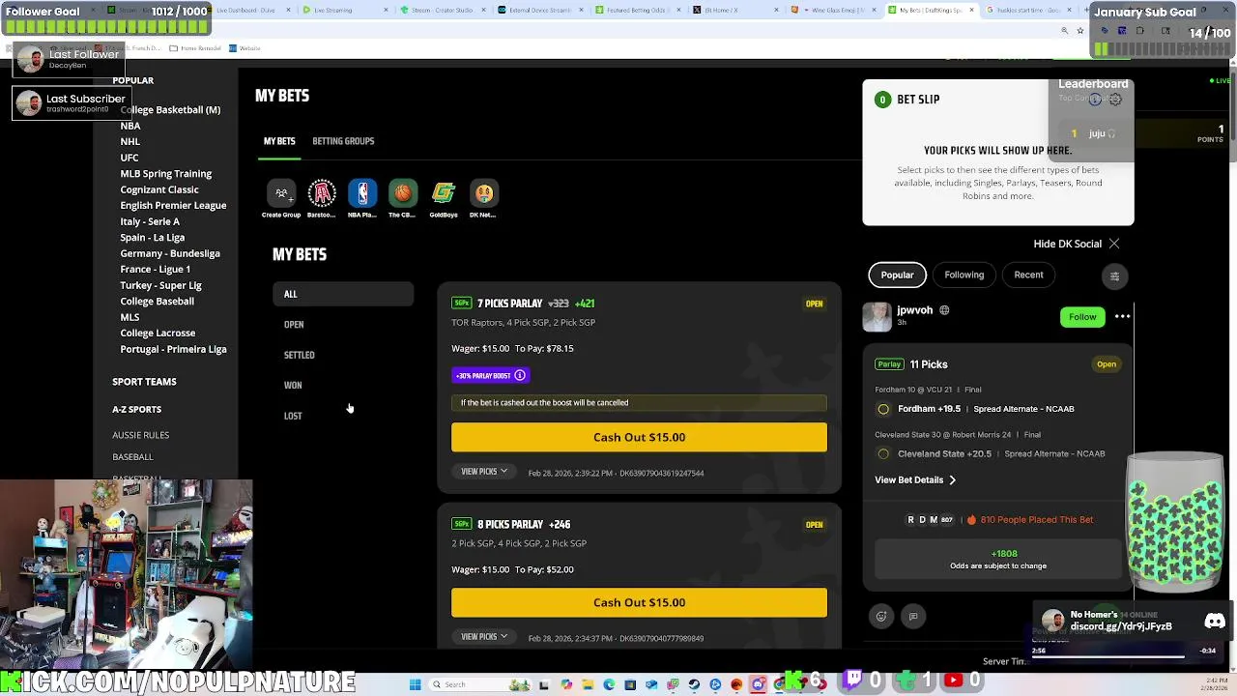Open the social feed filter settings icon

(1114, 276)
